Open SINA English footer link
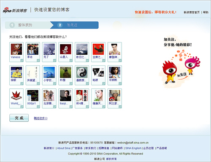Image resolution: width=211 pixels, height=162 pixels. pyautogui.click(x=133, y=148)
